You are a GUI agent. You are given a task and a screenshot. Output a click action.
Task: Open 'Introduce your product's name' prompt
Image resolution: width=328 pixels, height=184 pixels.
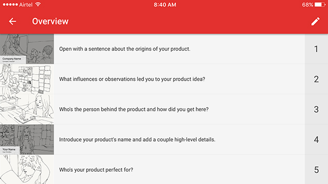click(x=137, y=140)
